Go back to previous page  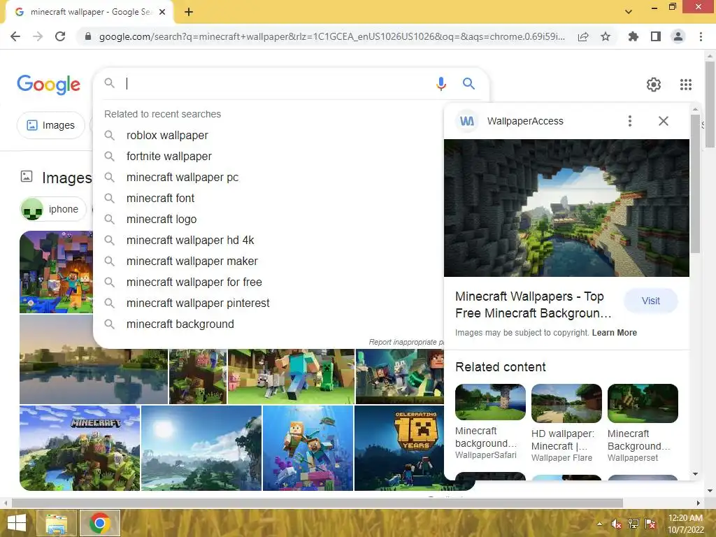coord(15,36)
